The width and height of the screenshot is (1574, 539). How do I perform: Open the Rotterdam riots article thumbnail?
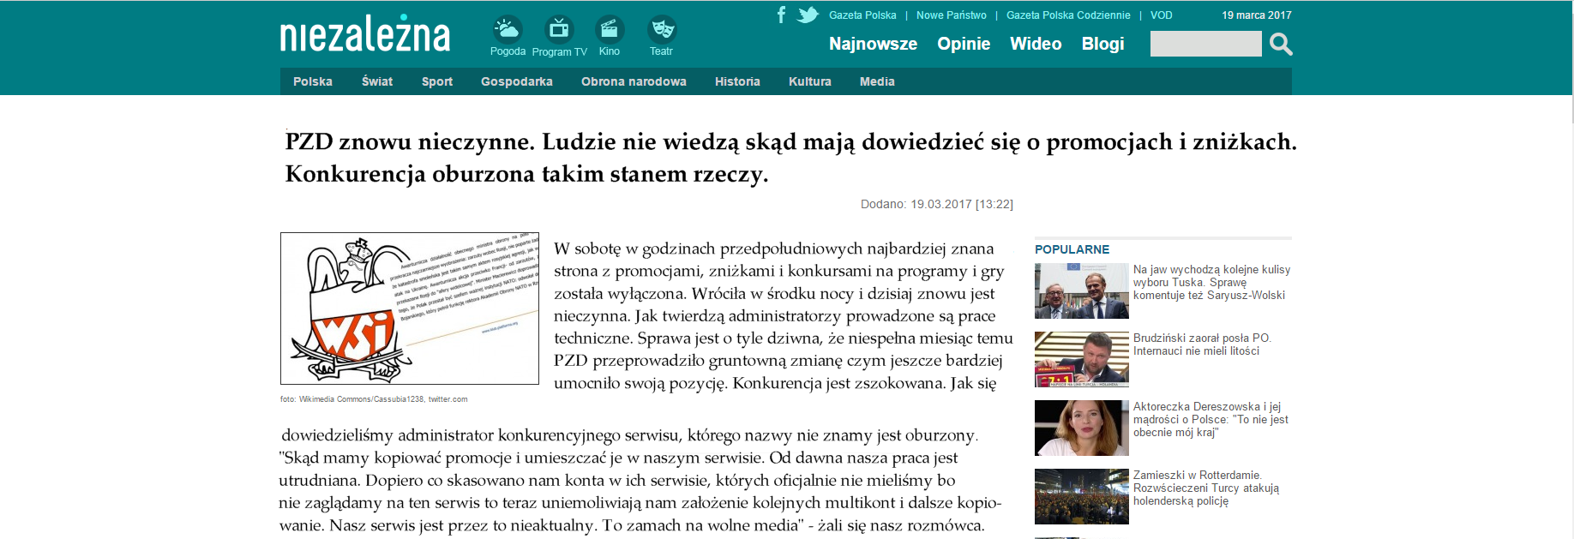(x=1081, y=496)
